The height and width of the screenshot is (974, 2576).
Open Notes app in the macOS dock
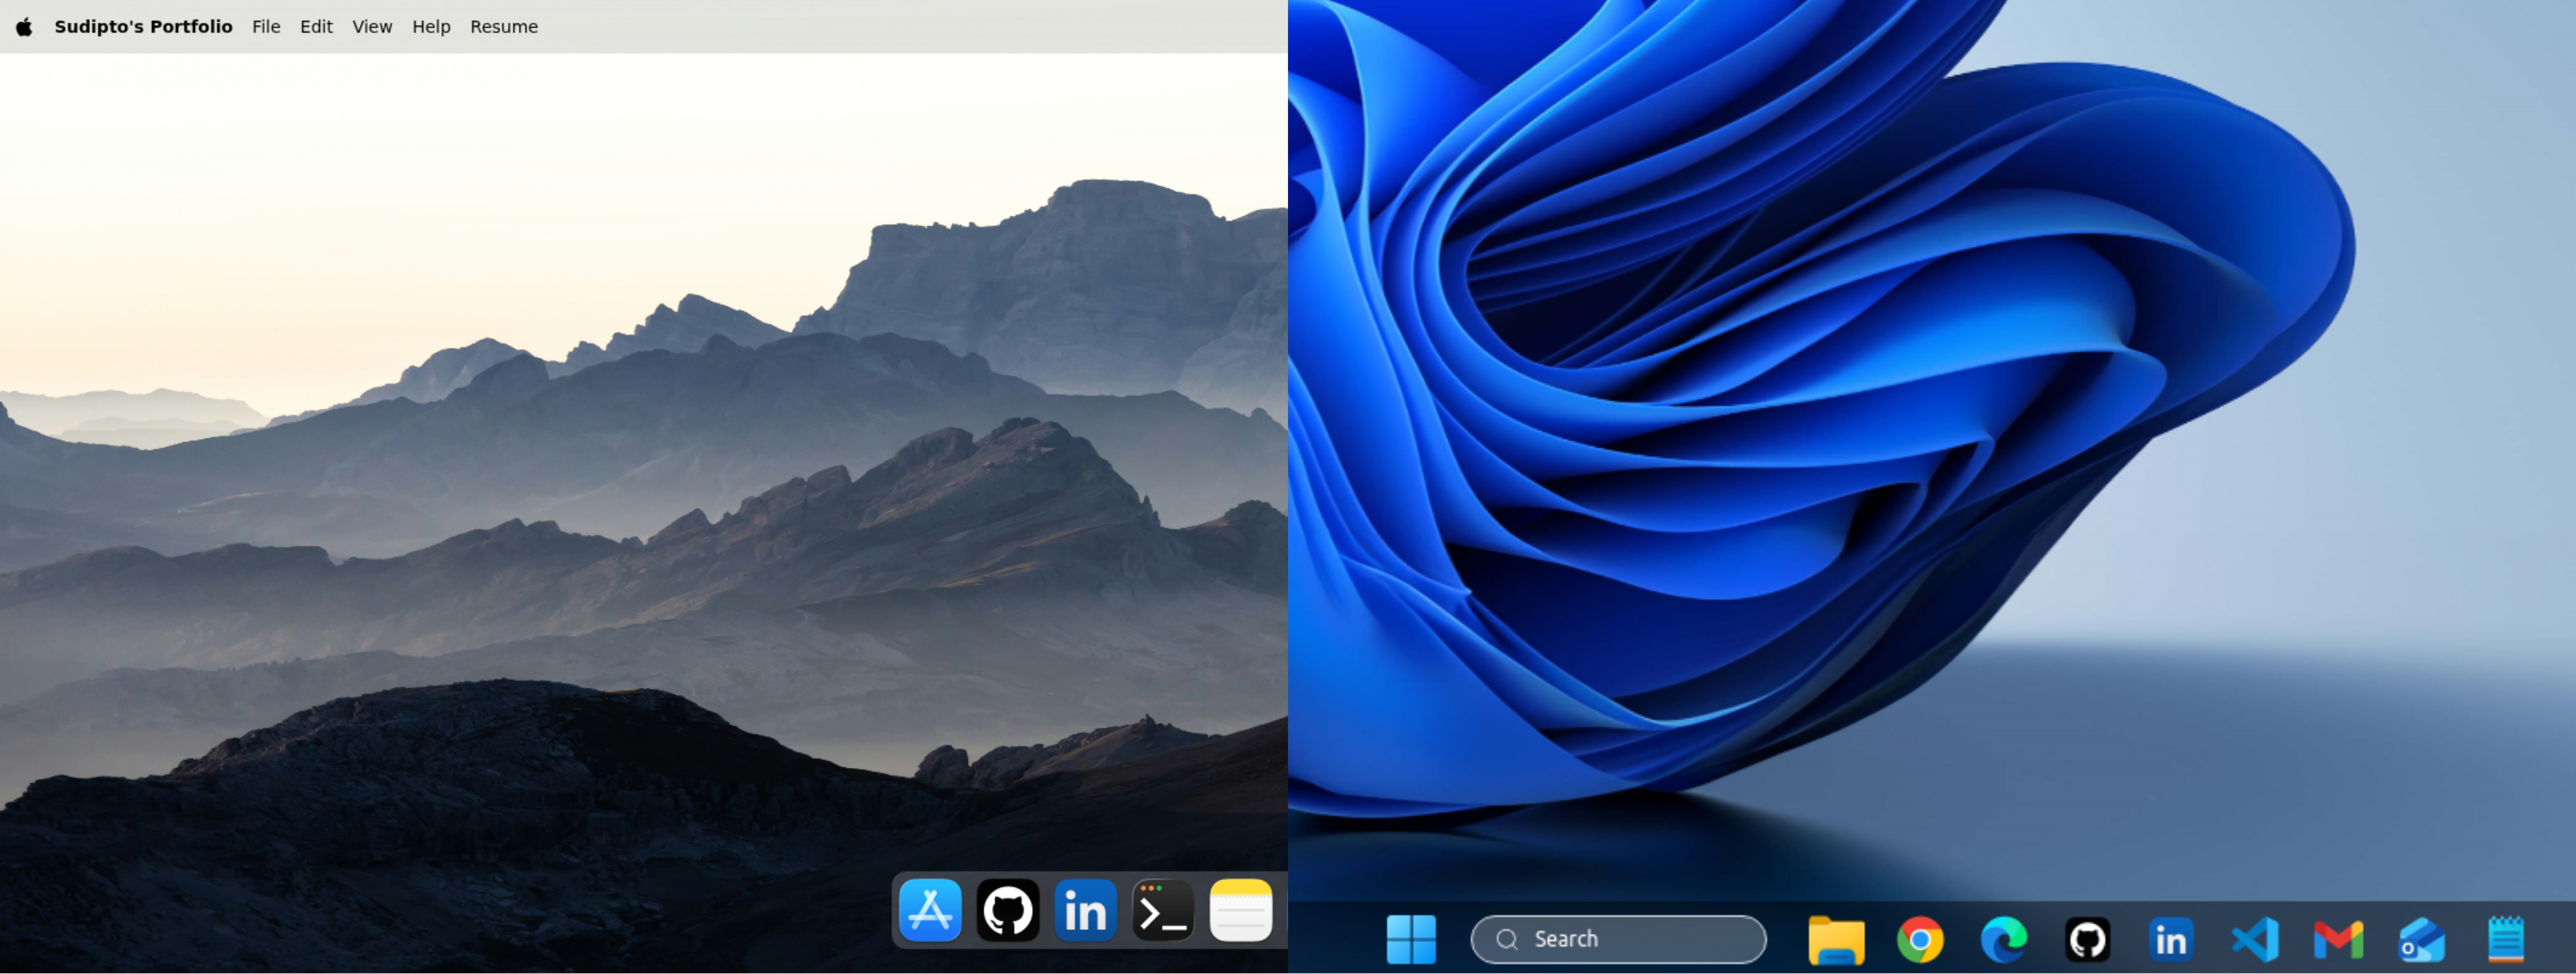coord(1240,910)
